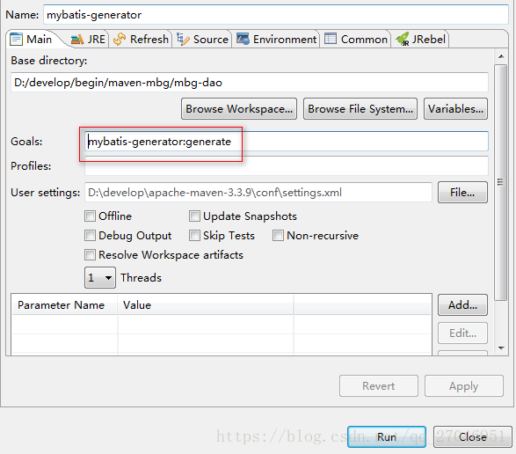
Task: Toggle the Skip Tests checkbox
Action: click(194, 236)
